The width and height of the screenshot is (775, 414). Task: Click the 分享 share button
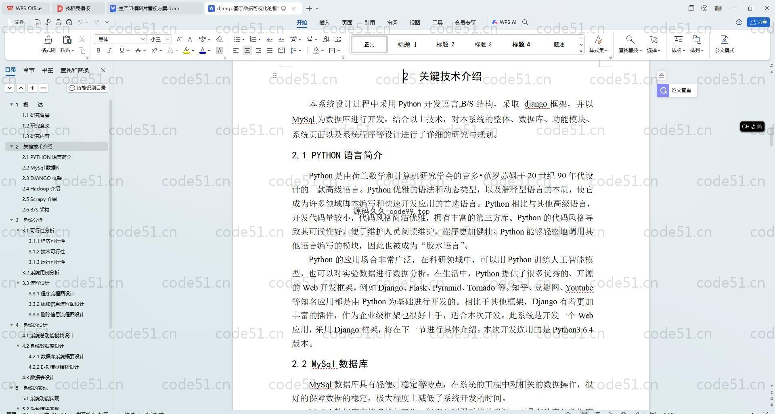758,22
